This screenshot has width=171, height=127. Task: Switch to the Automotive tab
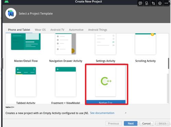pyautogui.click(x=76, y=30)
